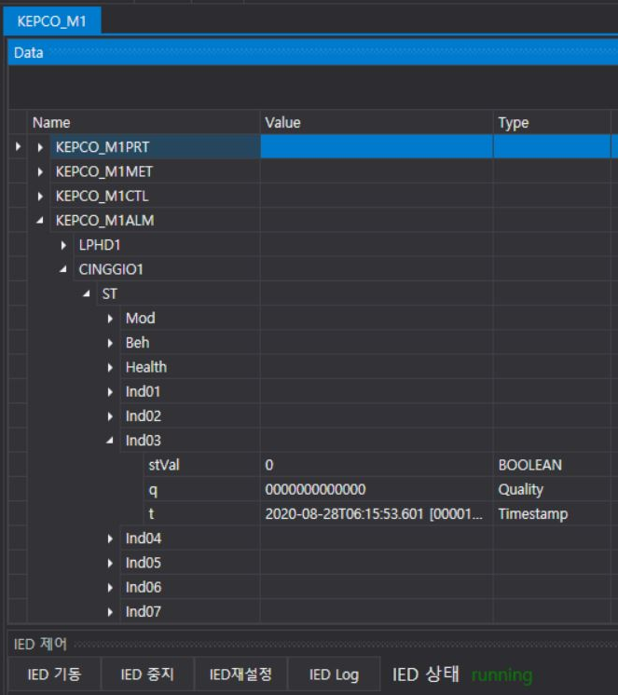Image resolution: width=618 pixels, height=695 pixels.
Task: Select the LPHD1 row label
Action: pos(100,245)
